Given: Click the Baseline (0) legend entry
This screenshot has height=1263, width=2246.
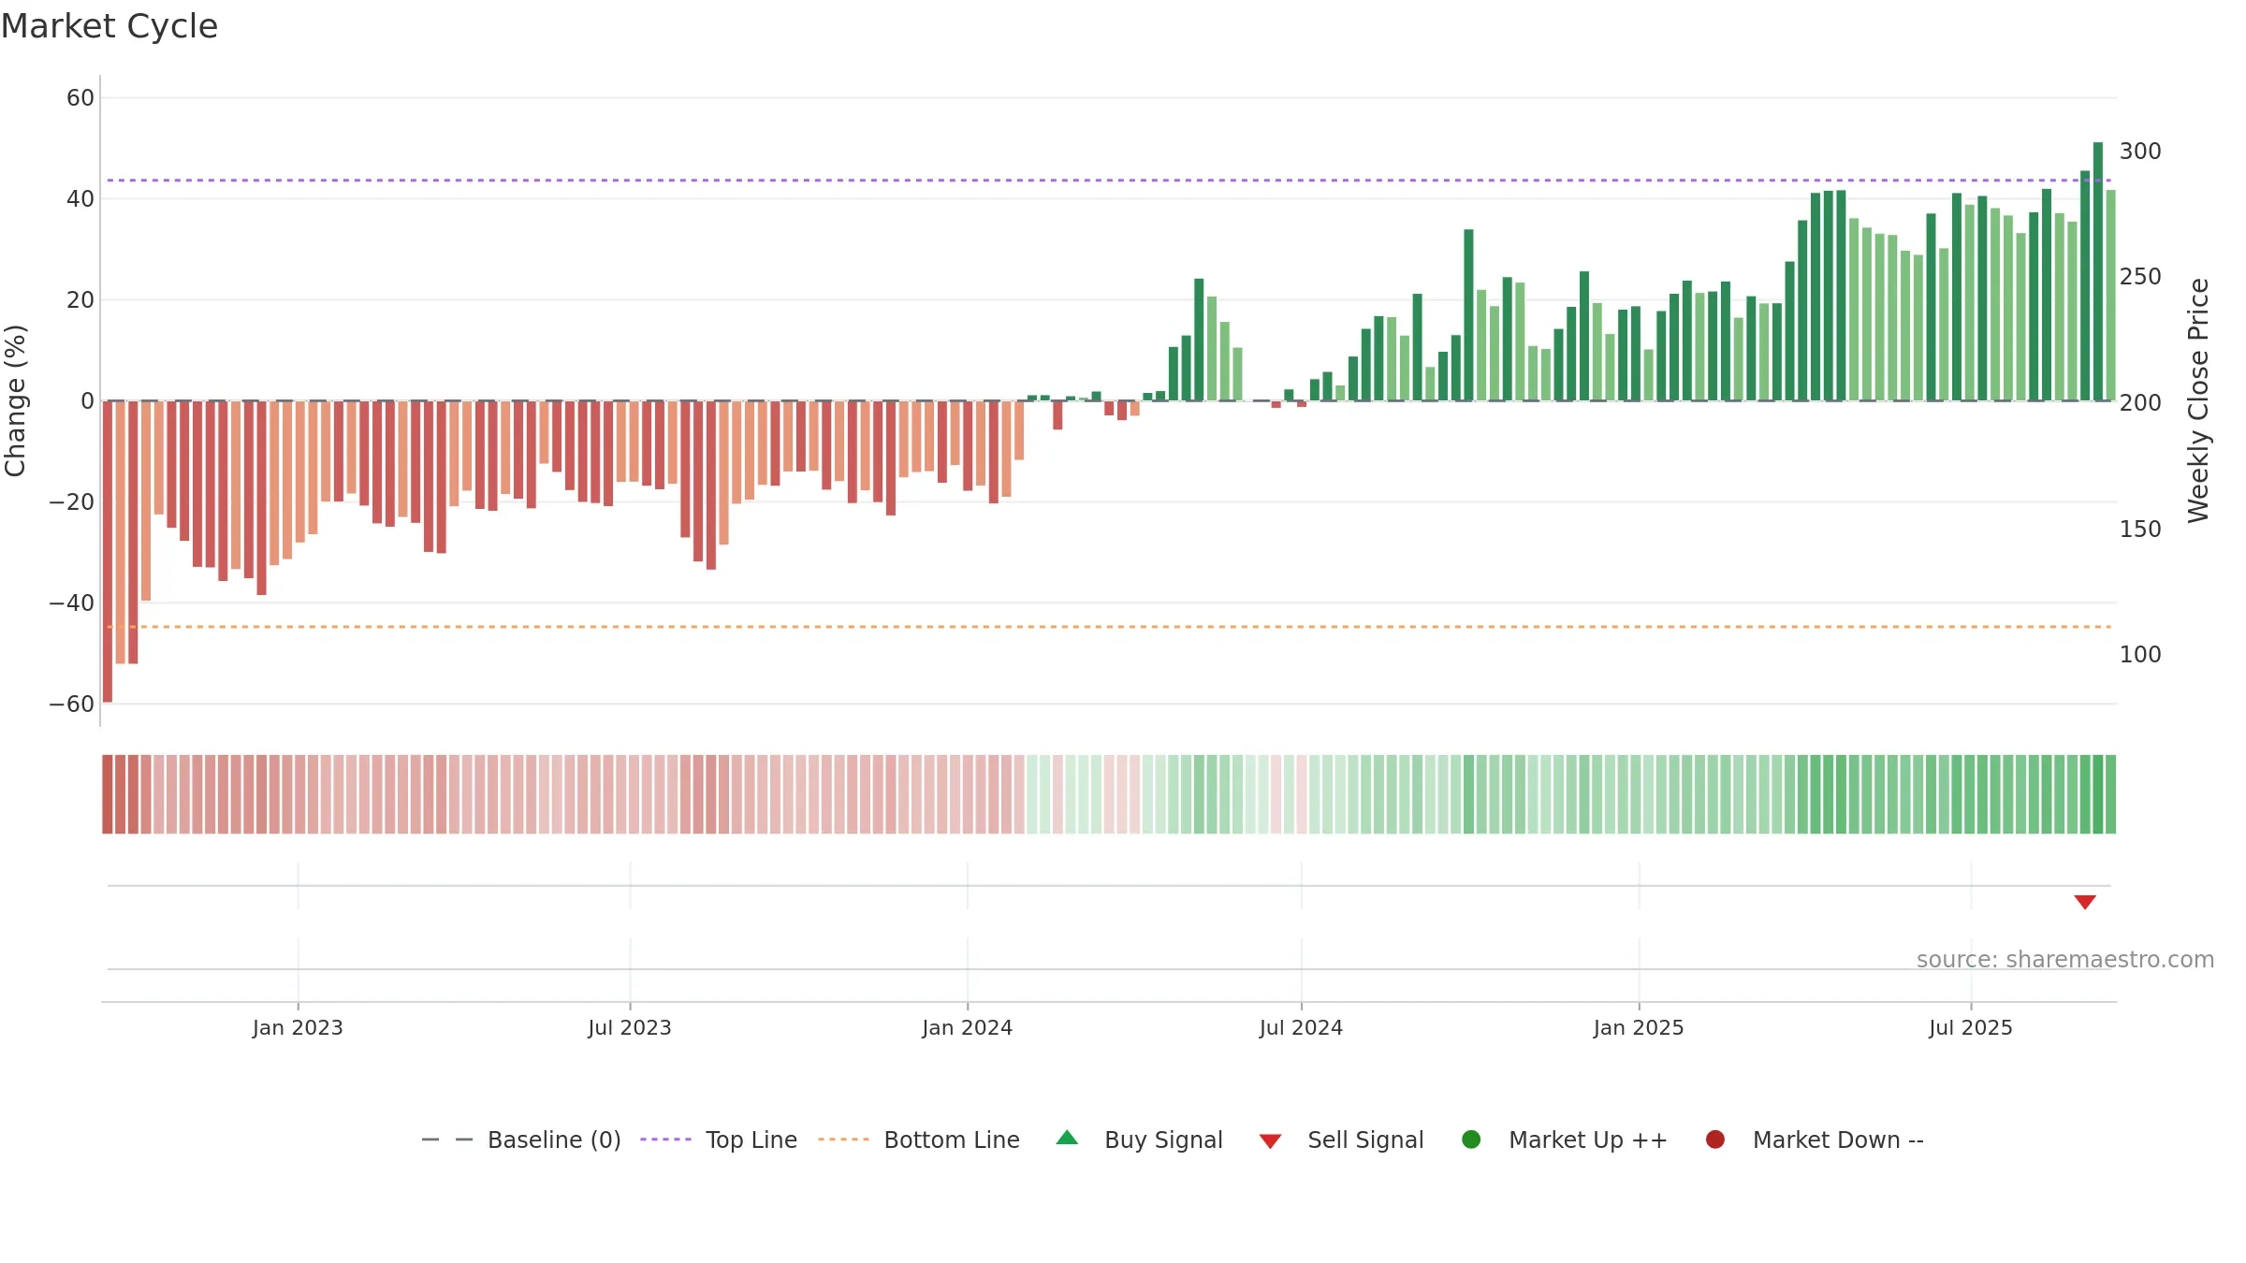Looking at the screenshot, I should pos(521,1140).
